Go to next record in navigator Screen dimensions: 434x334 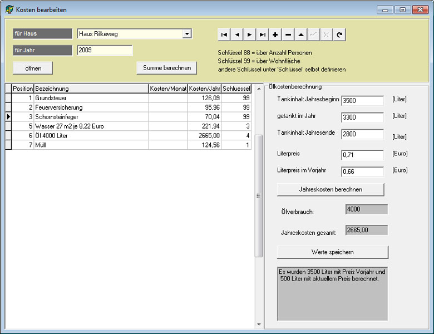tap(250, 35)
